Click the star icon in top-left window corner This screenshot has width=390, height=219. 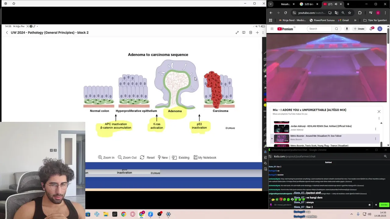point(14,3)
